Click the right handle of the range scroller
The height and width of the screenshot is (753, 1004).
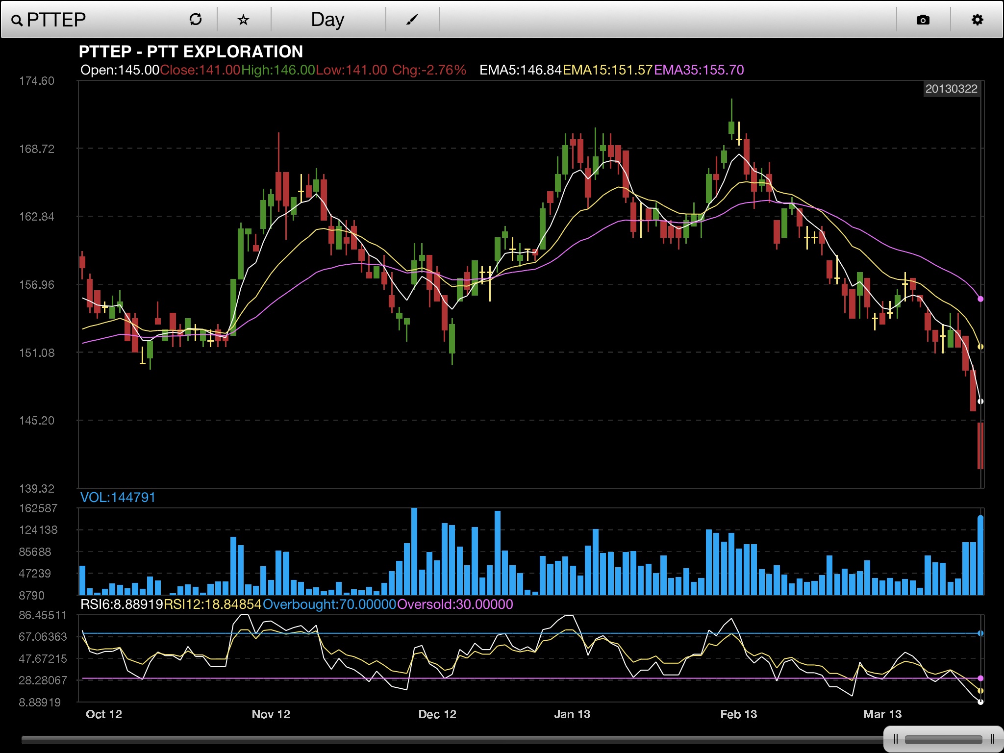(992, 739)
